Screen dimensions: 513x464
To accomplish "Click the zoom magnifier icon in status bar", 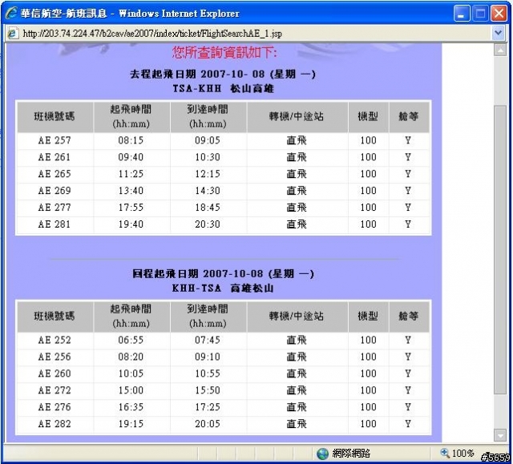I will (445, 453).
